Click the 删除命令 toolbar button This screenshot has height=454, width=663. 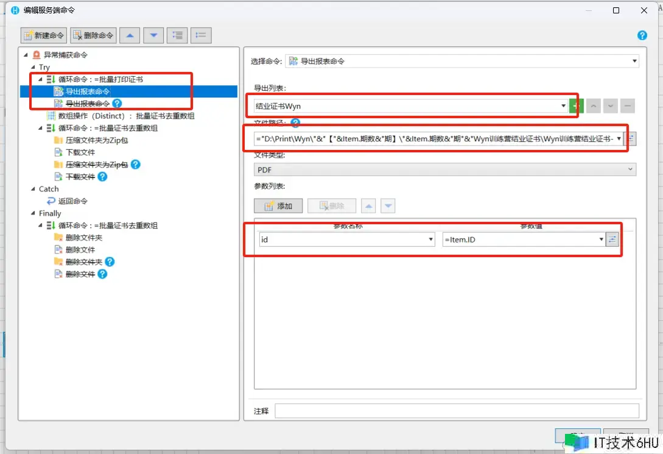tap(93, 35)
